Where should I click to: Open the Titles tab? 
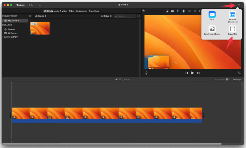point(71,11)
